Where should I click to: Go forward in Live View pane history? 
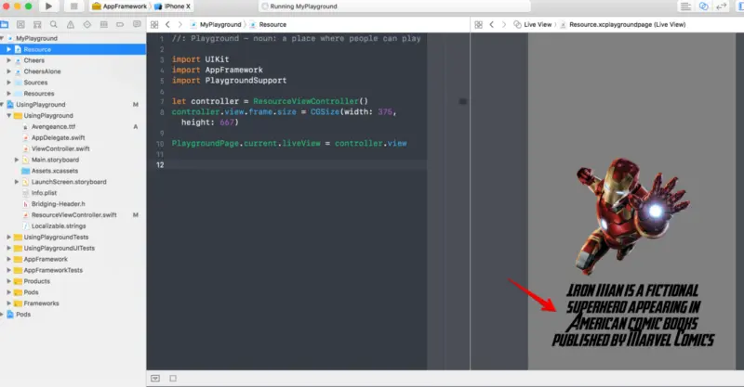504,25
